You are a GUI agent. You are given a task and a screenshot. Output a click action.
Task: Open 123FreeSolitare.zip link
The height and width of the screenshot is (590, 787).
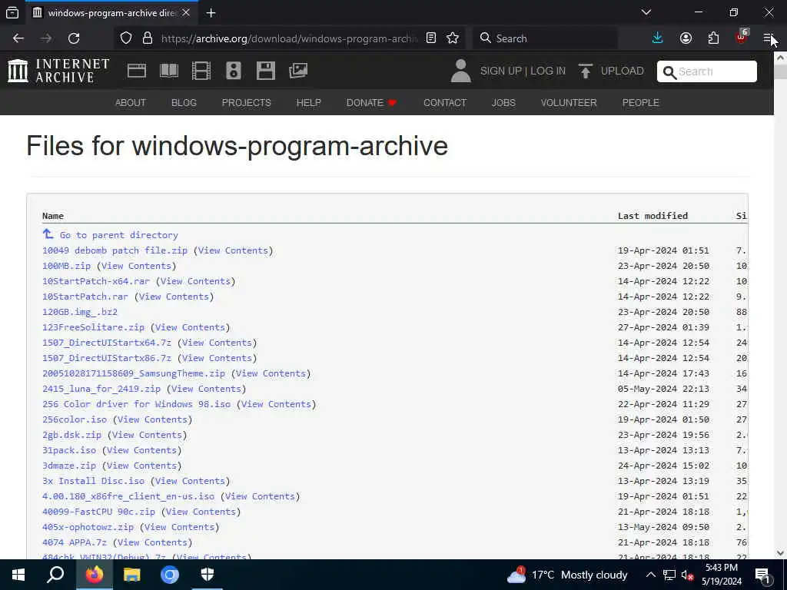click(93, 327)
